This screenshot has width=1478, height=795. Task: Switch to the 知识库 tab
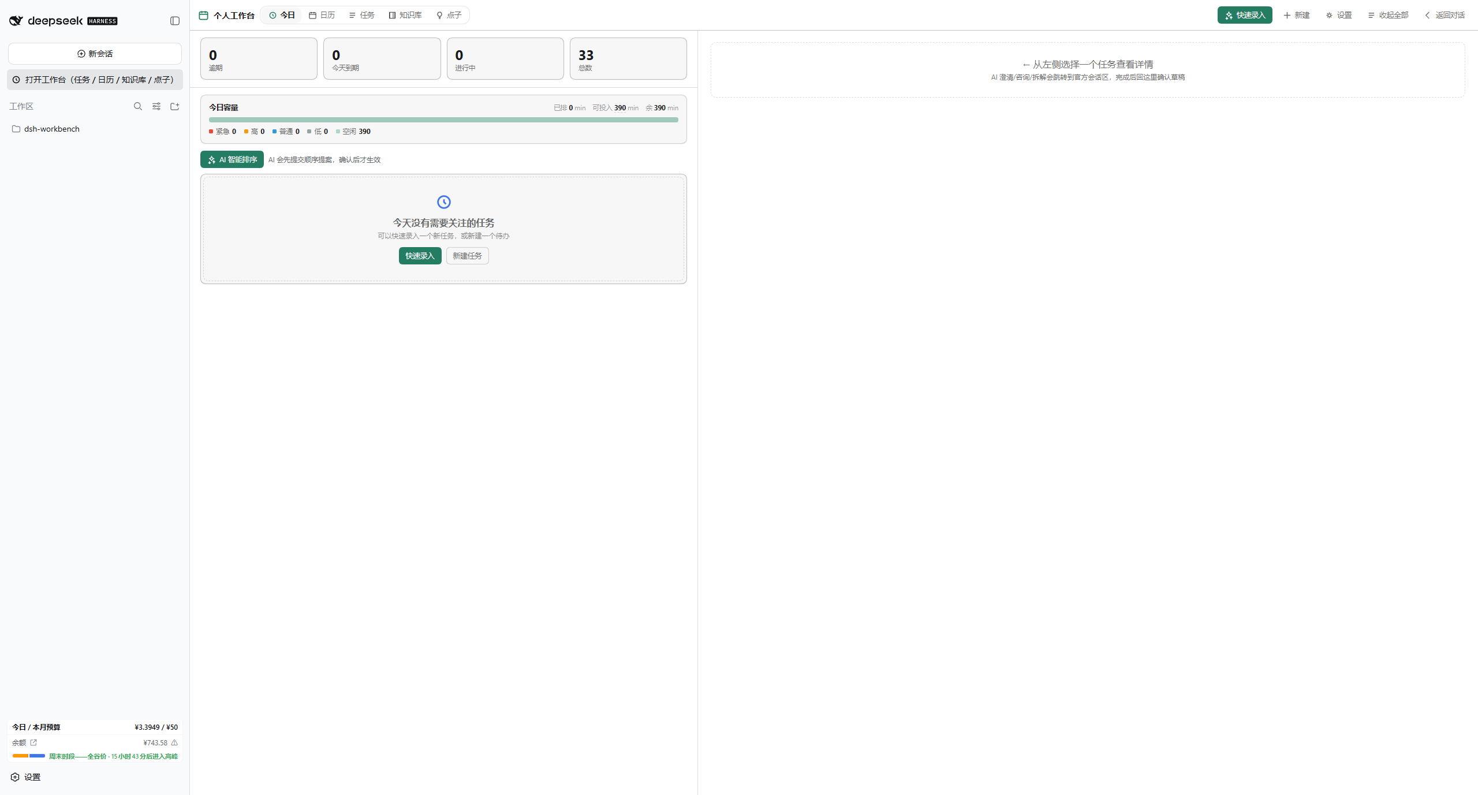(x=405, y=15)
